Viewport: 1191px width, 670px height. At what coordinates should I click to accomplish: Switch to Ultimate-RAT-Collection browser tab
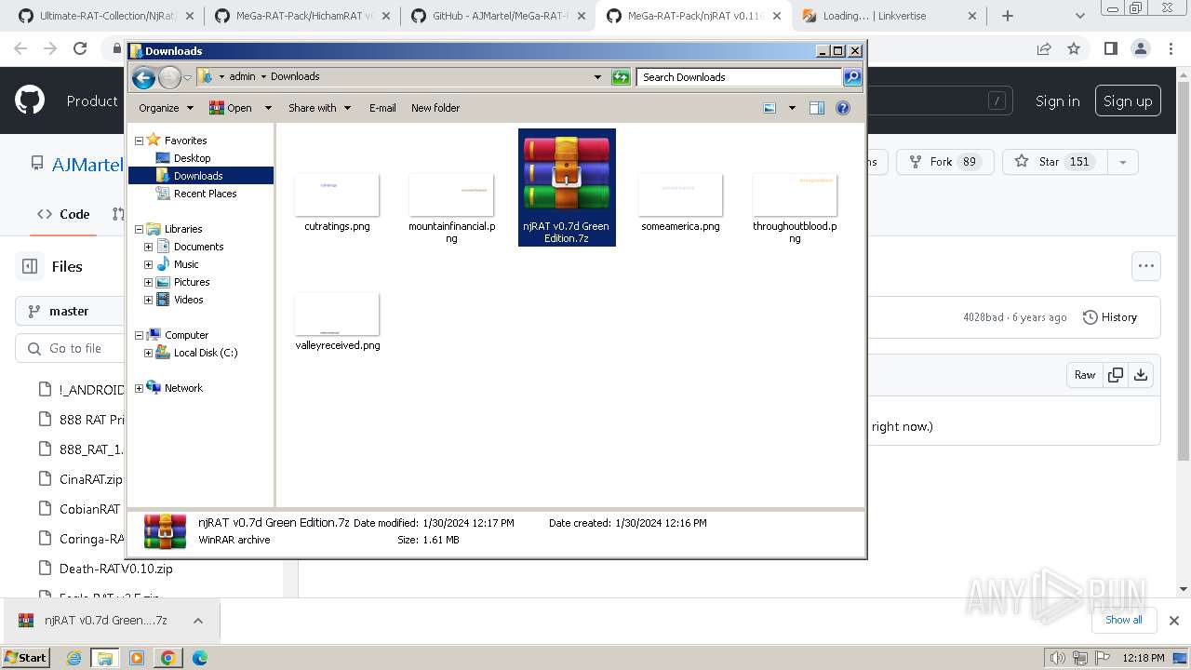click(x=105, y=16)
